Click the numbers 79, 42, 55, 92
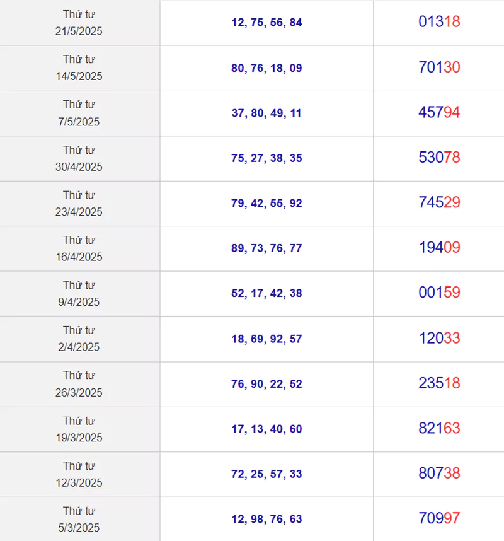 point(266,203)
